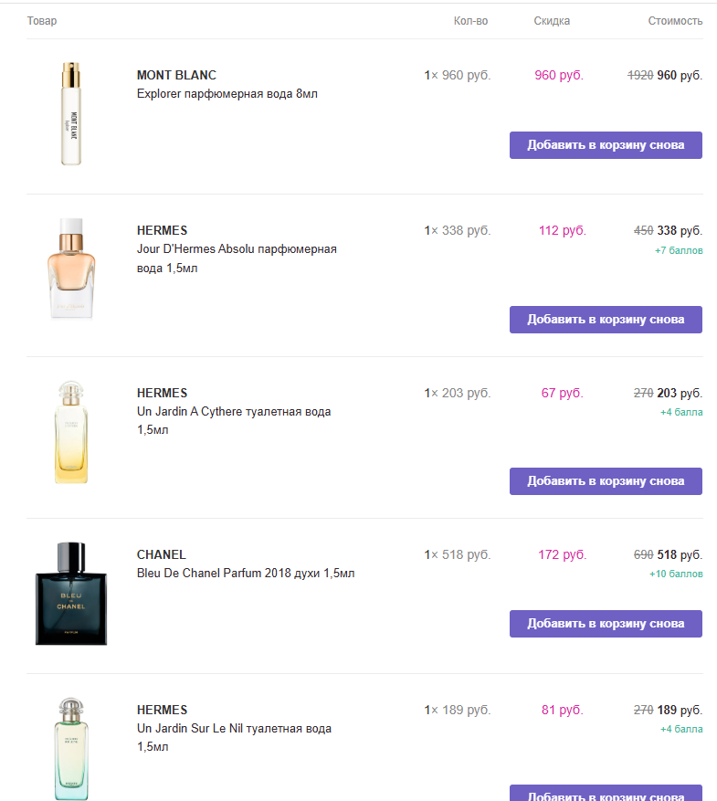The width and height of the screenshot is (717, 801).
Task: Open MONT BLANC brand link
Action: click(176, 75)
